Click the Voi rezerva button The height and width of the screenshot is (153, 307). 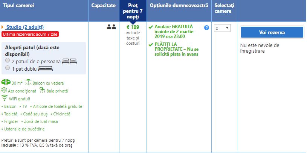(x=272, y=32)
